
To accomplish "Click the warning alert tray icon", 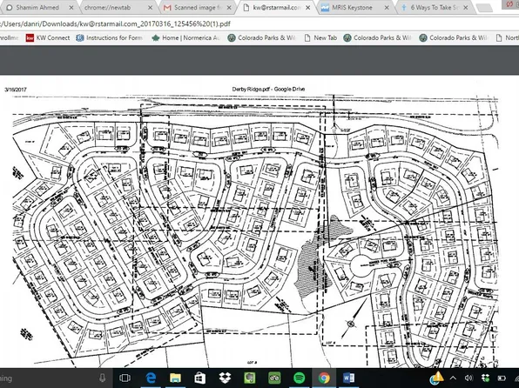I will click(437, 378).
